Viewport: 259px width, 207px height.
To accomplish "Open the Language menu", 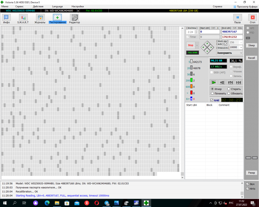I will (57, 6).
